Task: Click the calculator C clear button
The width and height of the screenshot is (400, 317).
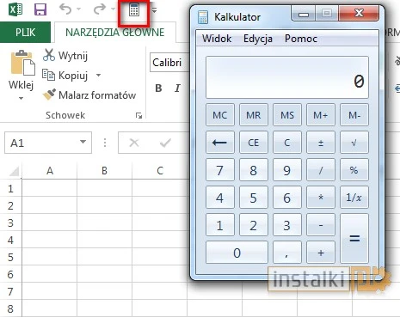Action: click(x=287, y=143)
